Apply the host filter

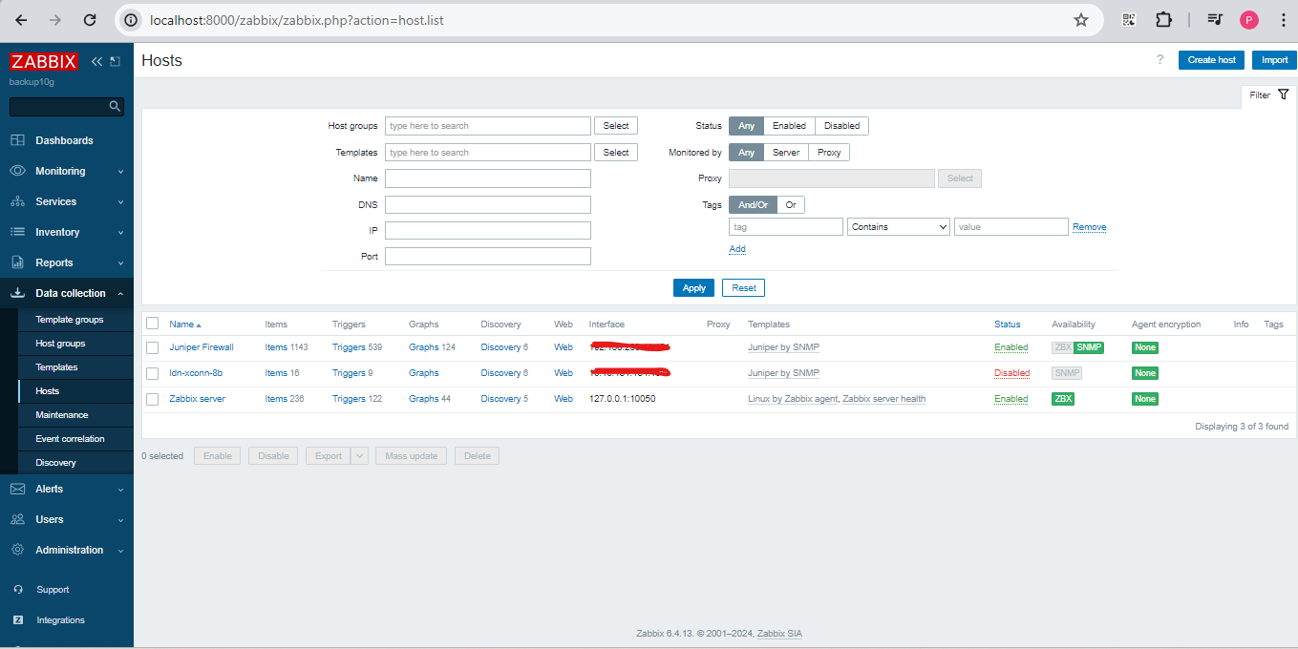tap(694, 288)
